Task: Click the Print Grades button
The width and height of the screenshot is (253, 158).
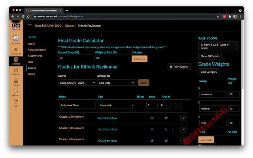Action: click(179, 67)
